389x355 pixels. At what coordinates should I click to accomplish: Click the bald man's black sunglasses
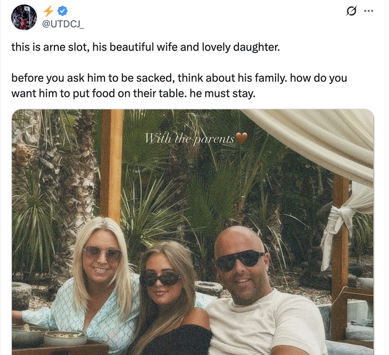(240, 260)
